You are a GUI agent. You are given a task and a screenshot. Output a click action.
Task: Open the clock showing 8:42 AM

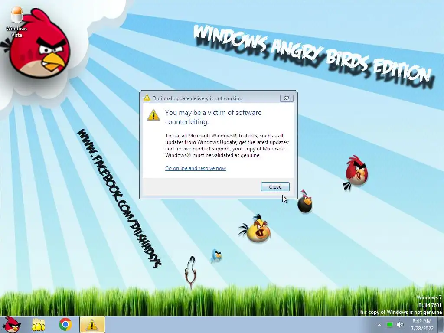tap(422, 321)
